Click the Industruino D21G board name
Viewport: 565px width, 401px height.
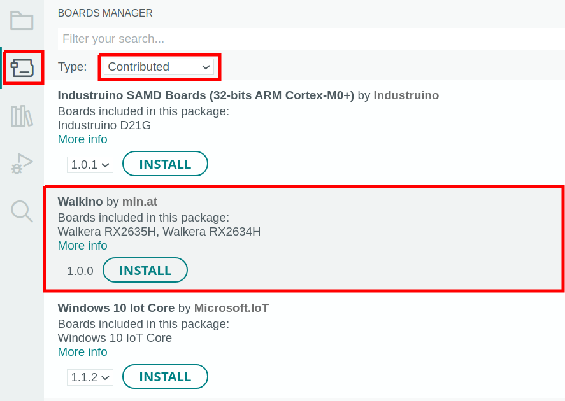pyautogui.click(x=104, y=125)
